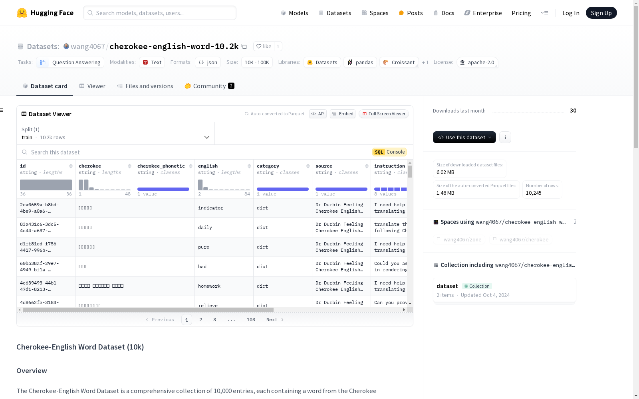Select the Croissant library tag
Viewport: 639px width, 399px height.
(399, 62)
